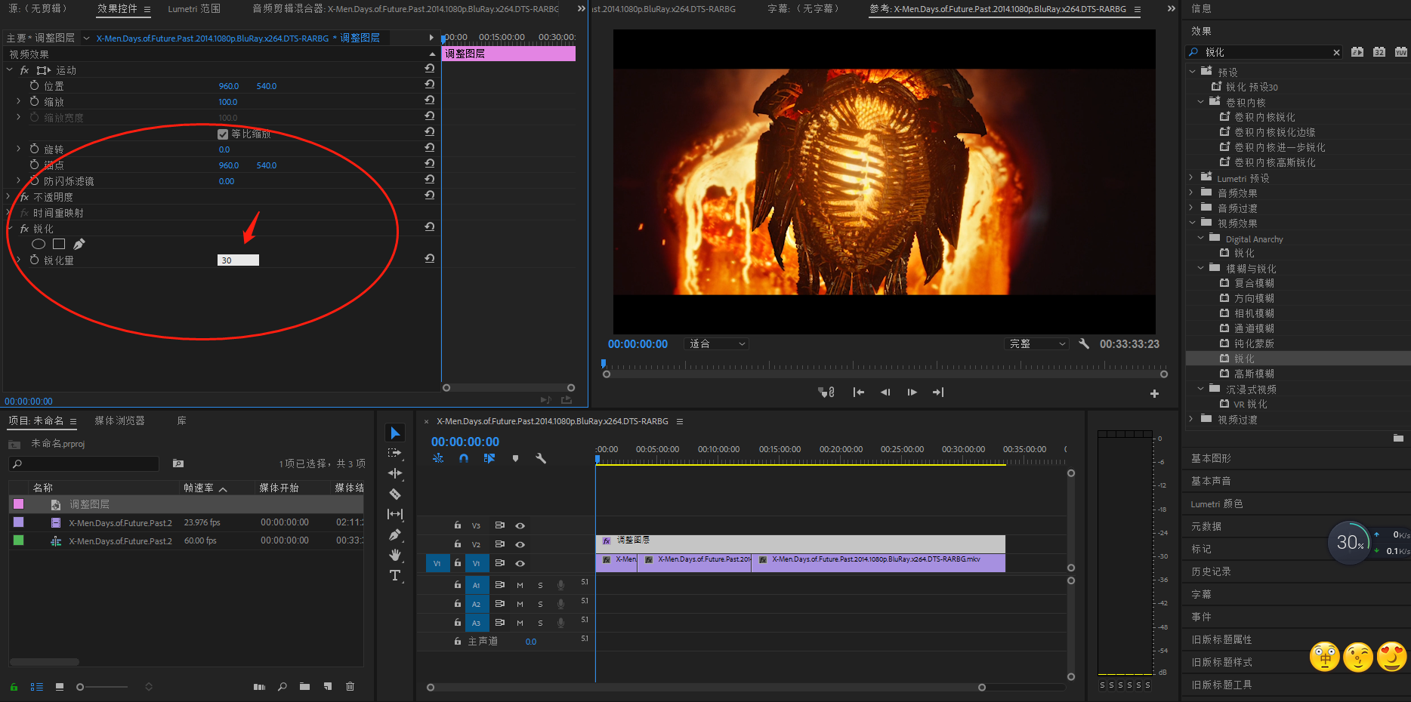Viewport: 1411px width, 702px height.
Task: Add marker in timeline
Action: click(x=515, y=458)
